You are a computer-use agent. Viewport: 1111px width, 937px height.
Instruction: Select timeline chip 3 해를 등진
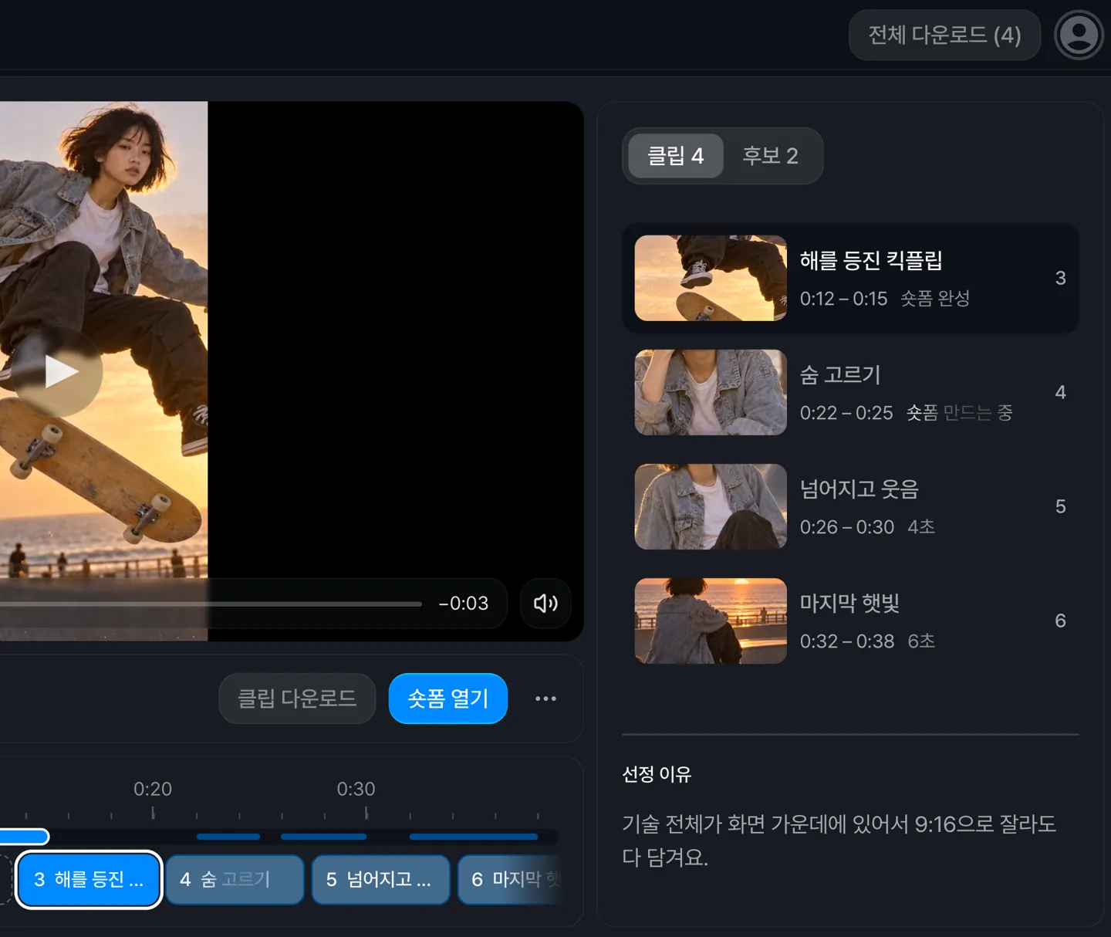point(89,879)
